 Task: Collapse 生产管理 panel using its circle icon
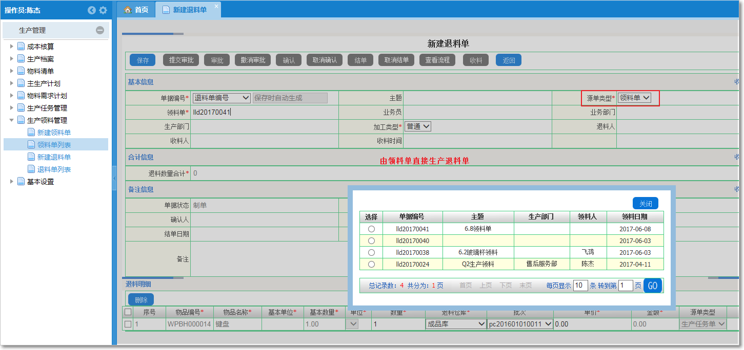(100, 31)
